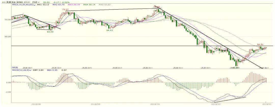Screen dimensions: 275x107
Task: Click the 75.27 high price marker
Action: [65, 9]
